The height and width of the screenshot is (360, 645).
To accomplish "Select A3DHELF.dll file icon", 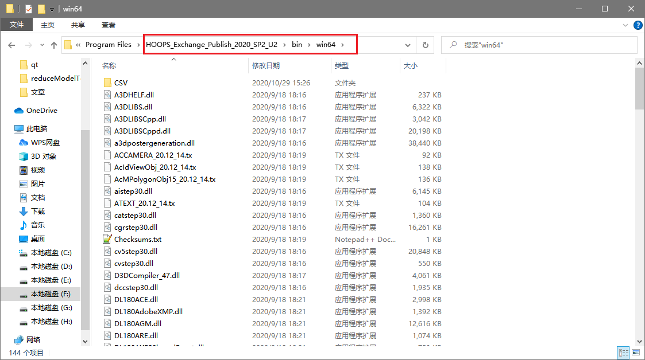I will coord(107,95).
